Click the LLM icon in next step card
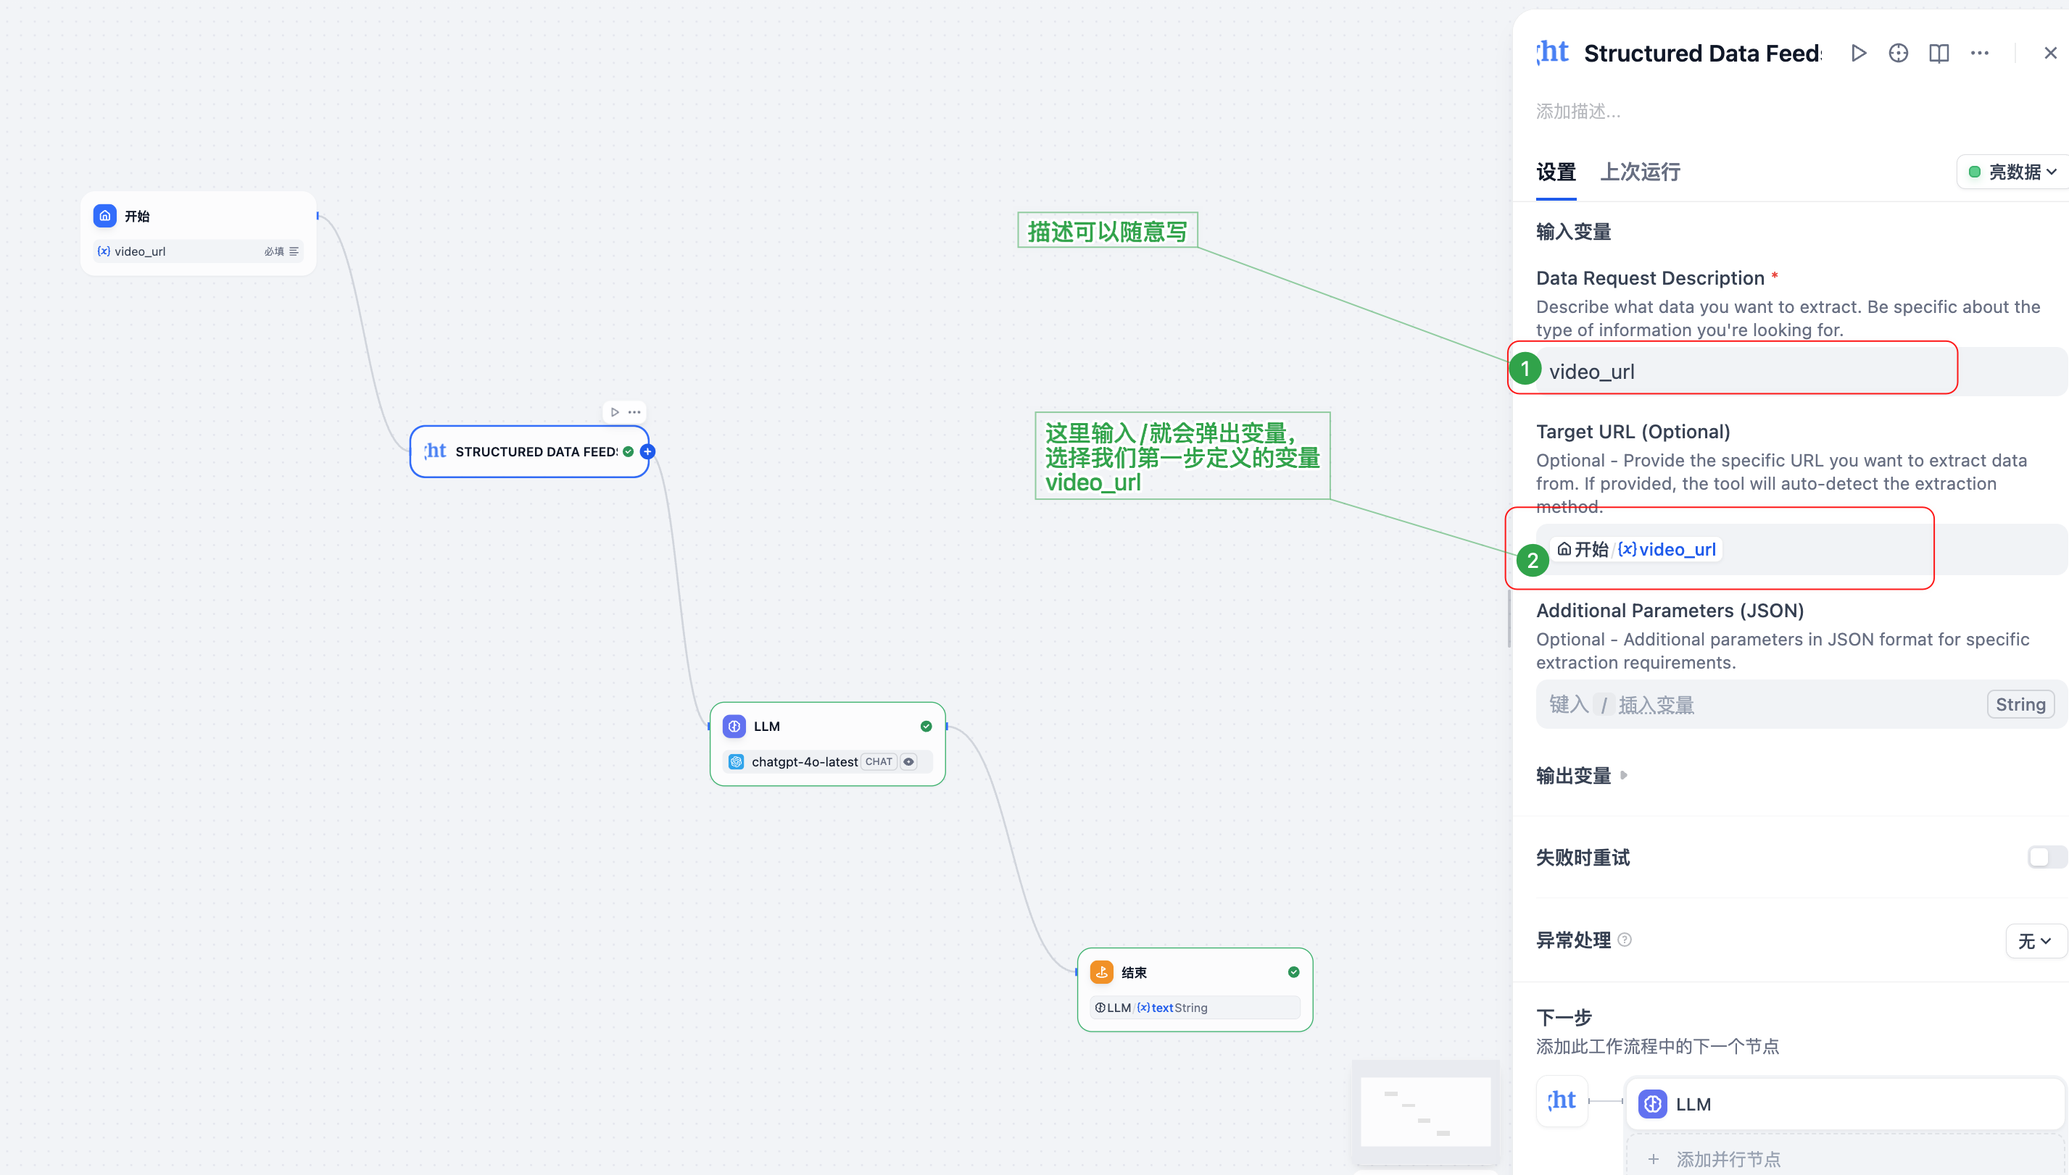2069x1175 pixels. (x=1652, y=1103)
